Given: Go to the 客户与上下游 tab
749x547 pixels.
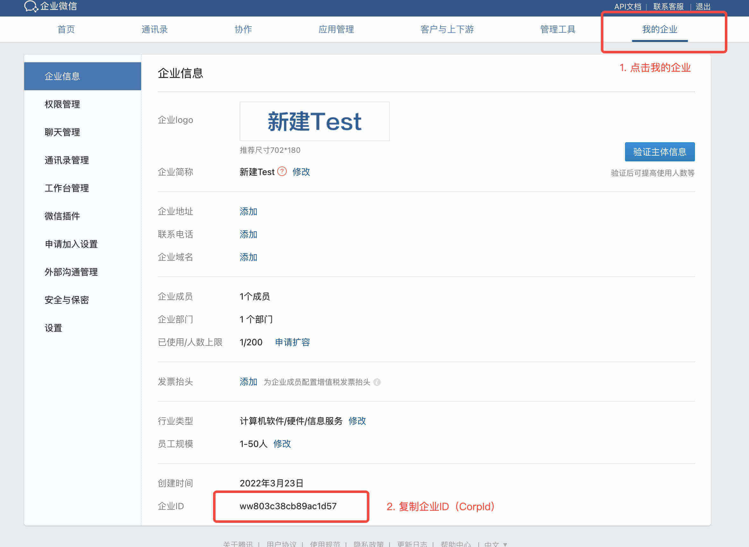Looking at the screenshot, I should (x=447, y=30).
